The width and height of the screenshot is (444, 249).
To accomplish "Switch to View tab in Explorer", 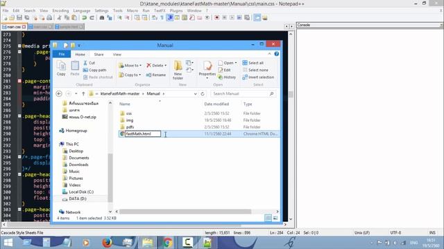I will 117,55.
